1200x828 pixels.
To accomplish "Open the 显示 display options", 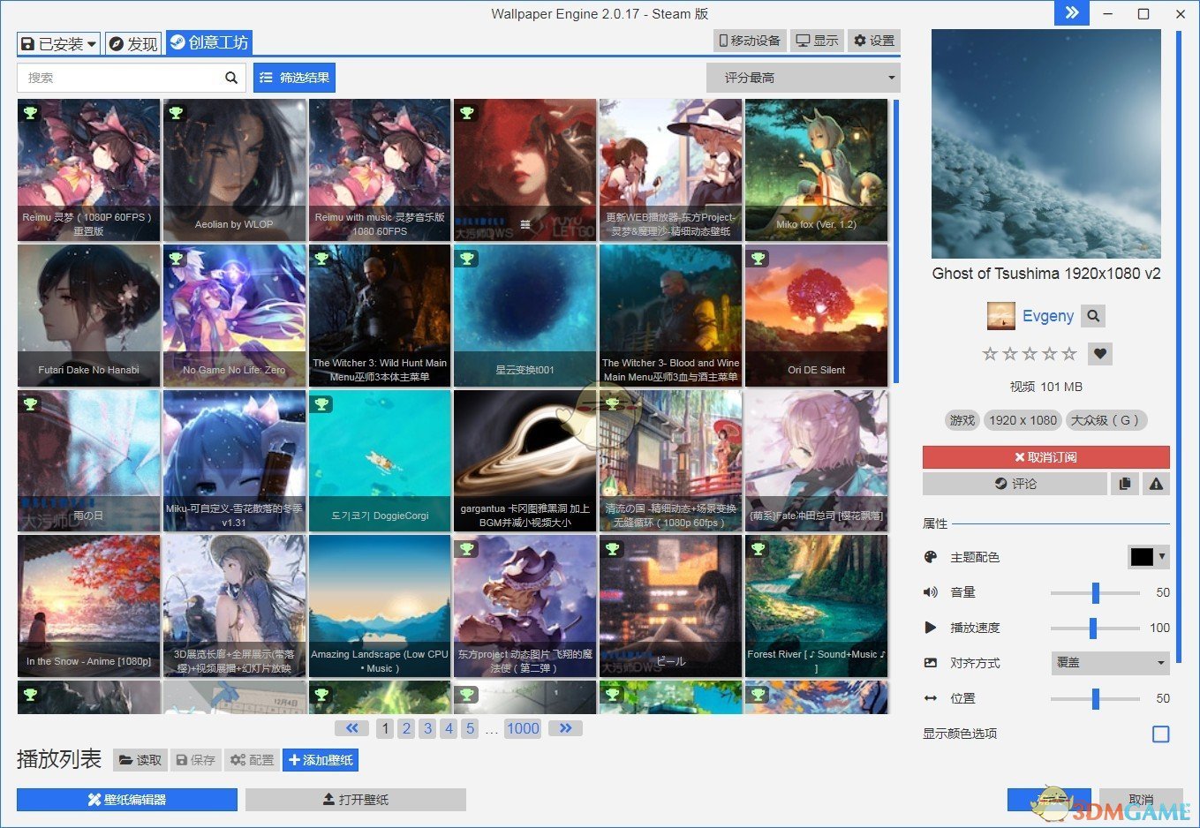I will [x=817, y=41].
